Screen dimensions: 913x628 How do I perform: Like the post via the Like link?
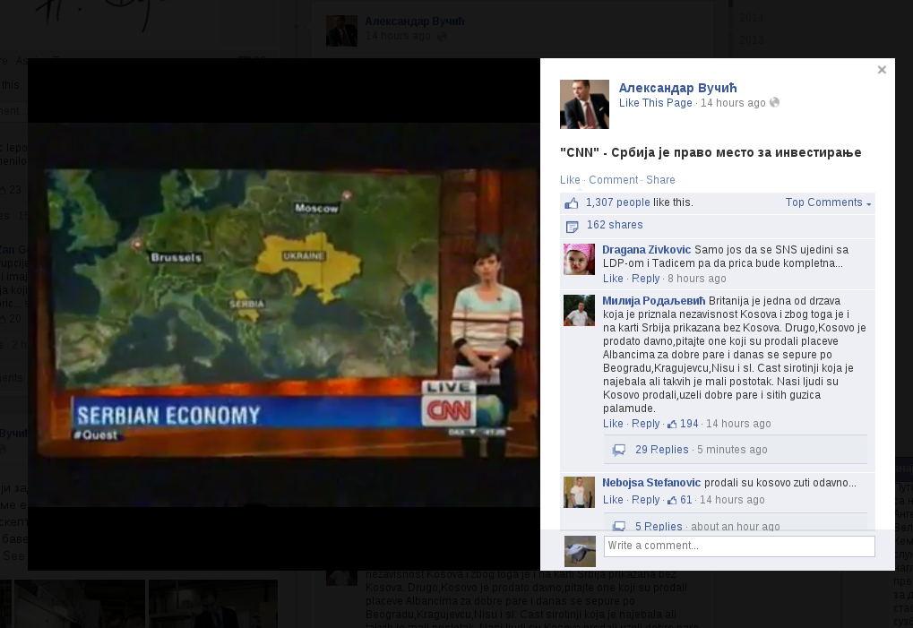tap(570, 180)
